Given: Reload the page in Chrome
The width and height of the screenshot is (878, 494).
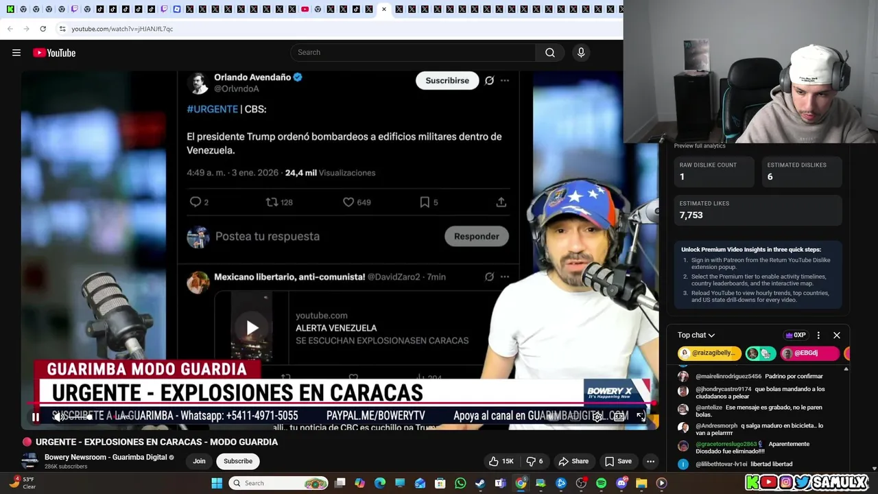Looking at the screenshot, I should (43, 29).
